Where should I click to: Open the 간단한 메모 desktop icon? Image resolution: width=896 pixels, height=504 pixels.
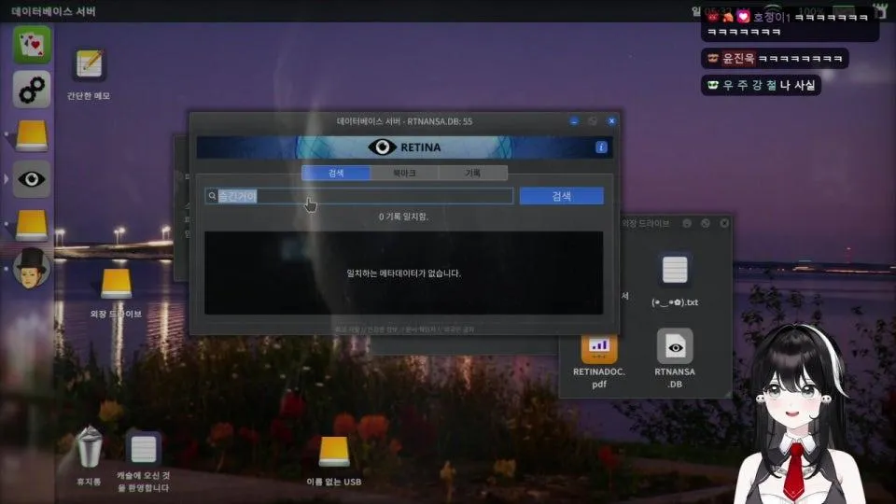(x=89, y=65)
